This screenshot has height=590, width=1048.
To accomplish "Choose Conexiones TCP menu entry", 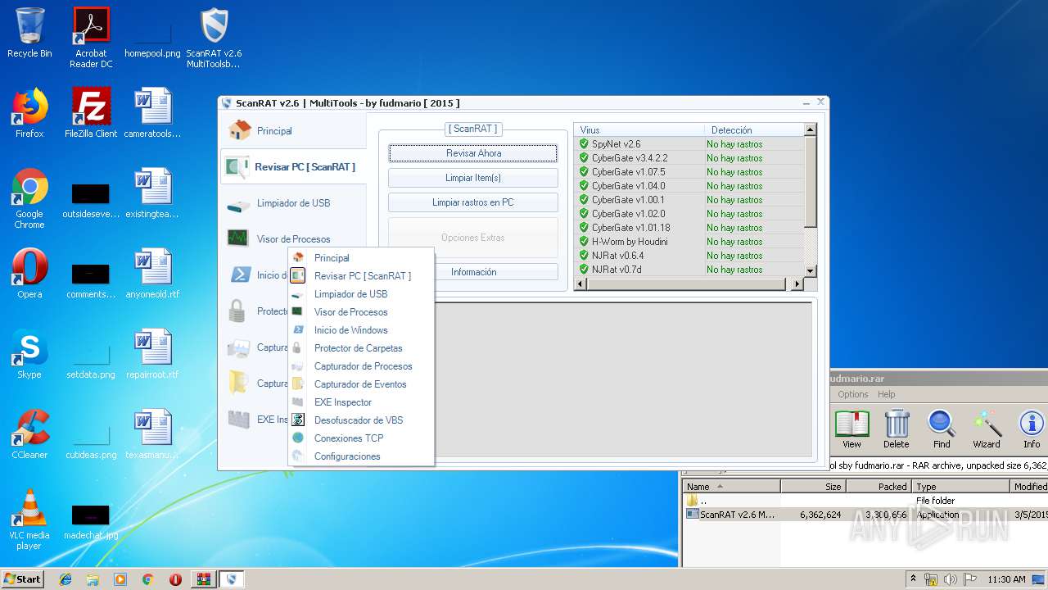I will pyautogui.click(x=361, y=438).
